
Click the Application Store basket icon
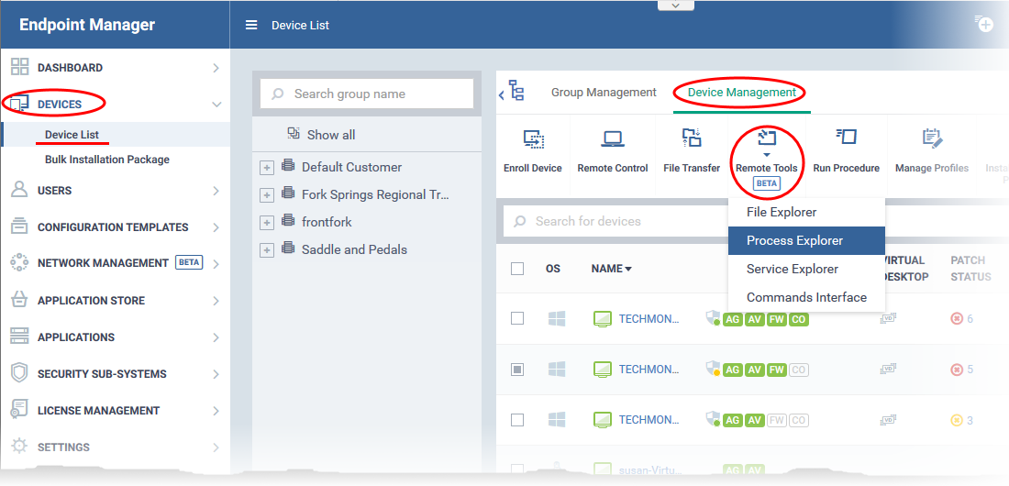pos(20,300)
